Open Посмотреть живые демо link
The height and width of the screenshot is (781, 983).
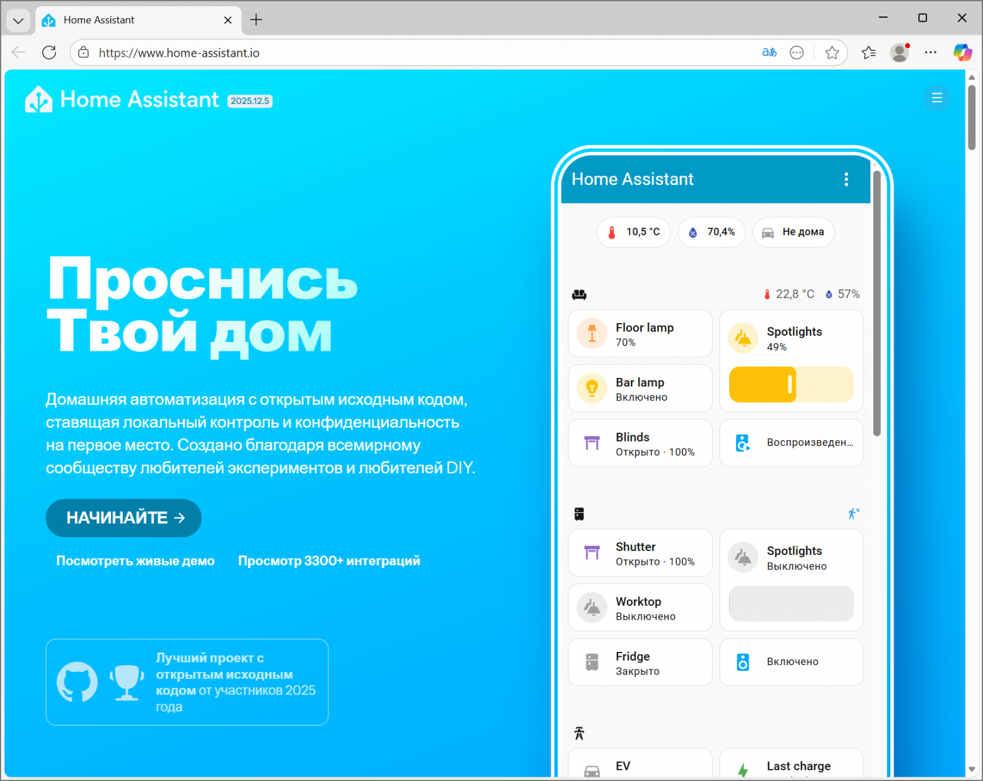(135, 561)
